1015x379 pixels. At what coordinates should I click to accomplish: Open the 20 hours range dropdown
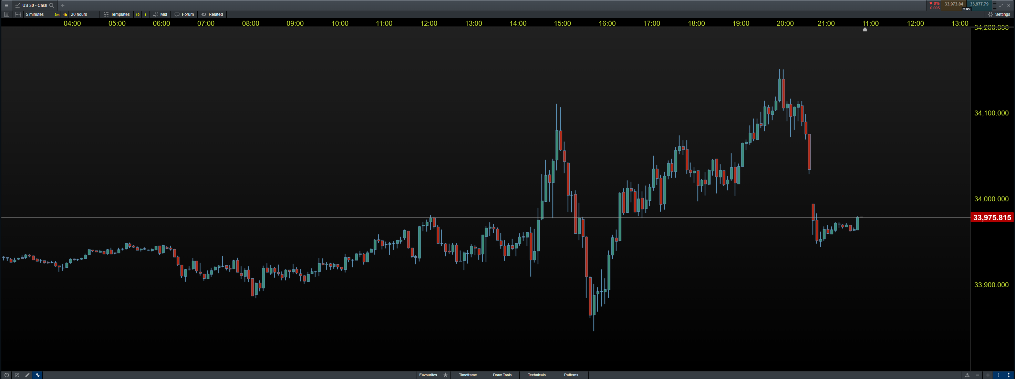(79, 14)
